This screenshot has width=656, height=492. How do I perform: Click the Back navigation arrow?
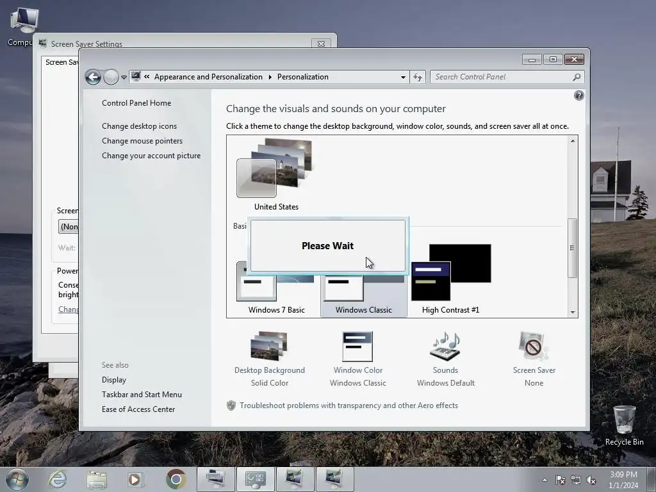pos(93,77)
